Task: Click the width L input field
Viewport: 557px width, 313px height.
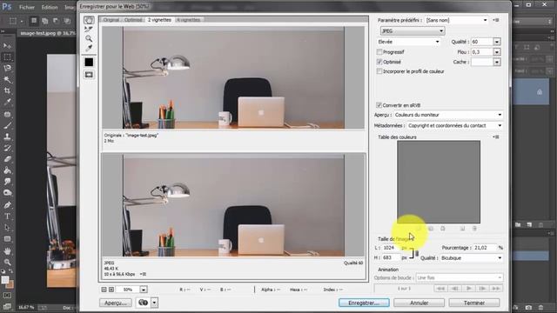Action: coord(391,248)
